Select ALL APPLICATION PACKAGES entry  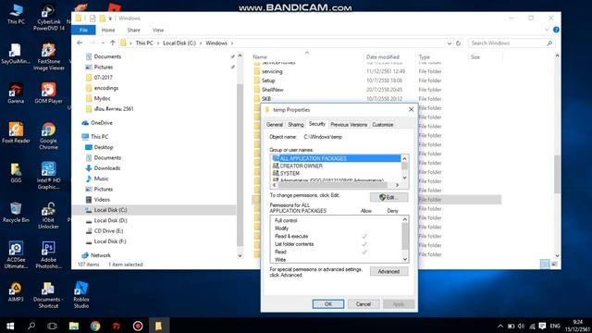coord(336,158)
